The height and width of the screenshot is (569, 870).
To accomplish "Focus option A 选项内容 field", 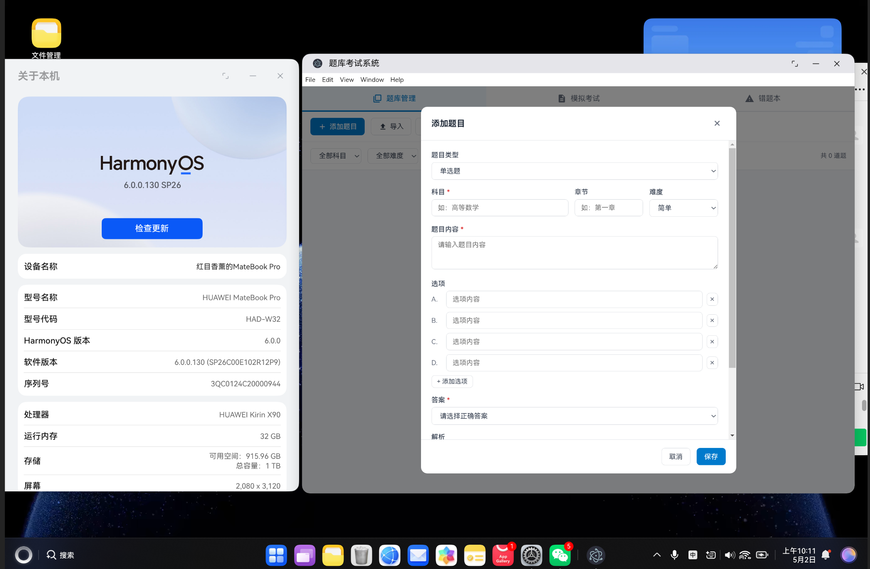I will [x=574, y=299].
